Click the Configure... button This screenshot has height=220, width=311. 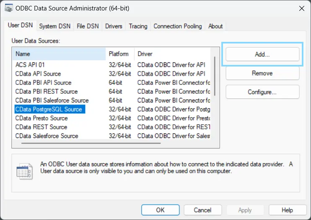262,92
